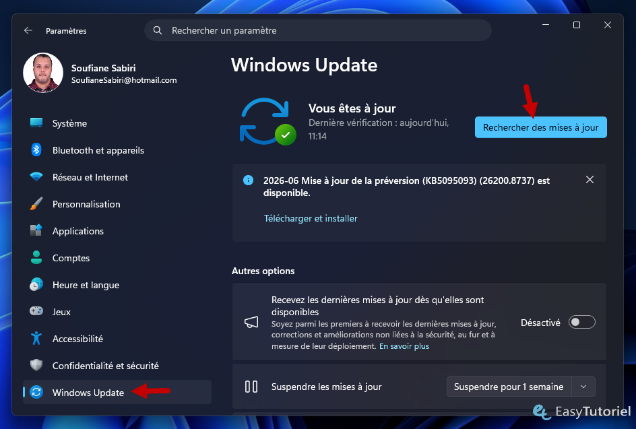Close the Paramètres window
This screenshot has width=636, height=429.
pyautogui.click(x=608, y=25)
